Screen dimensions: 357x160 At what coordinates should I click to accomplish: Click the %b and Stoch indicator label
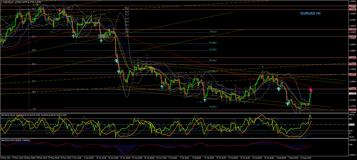pos(34,115)
